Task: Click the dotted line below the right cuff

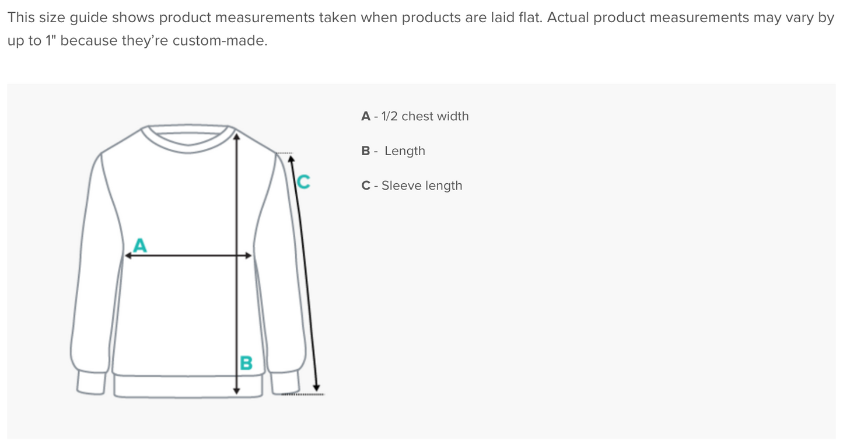Action: tap(303, 395)
